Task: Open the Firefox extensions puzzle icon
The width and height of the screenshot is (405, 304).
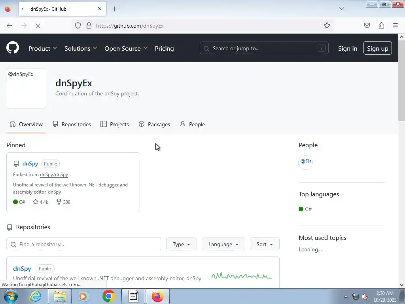Action: click(381, 26)
